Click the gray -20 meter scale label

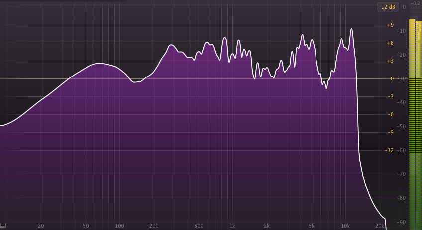tap(401, 55)
